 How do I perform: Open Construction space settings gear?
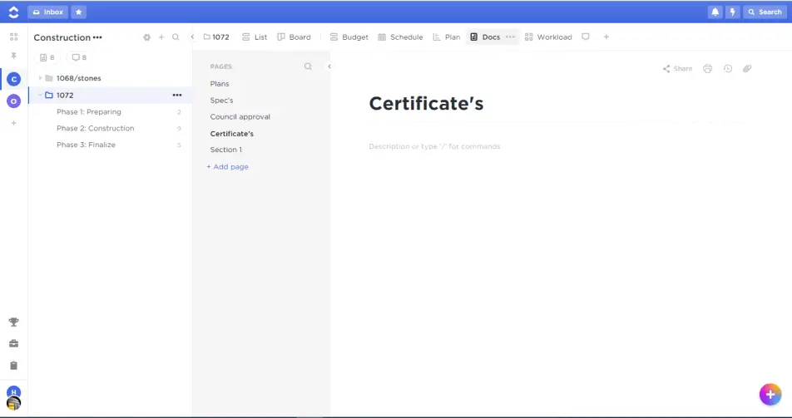(147, 37)
